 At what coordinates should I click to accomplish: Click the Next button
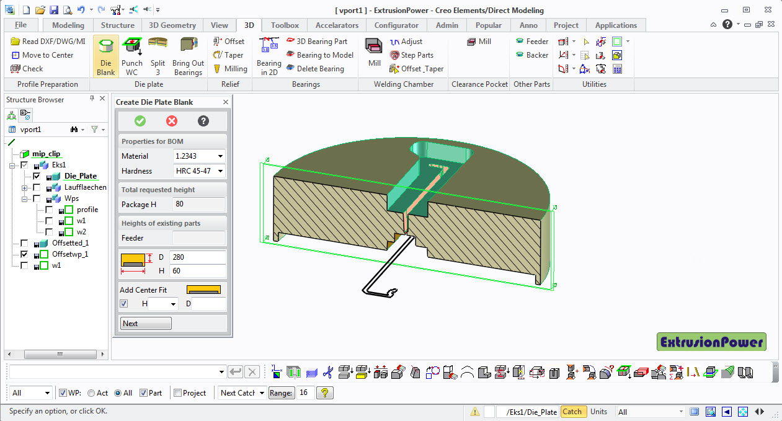point(146,324)
